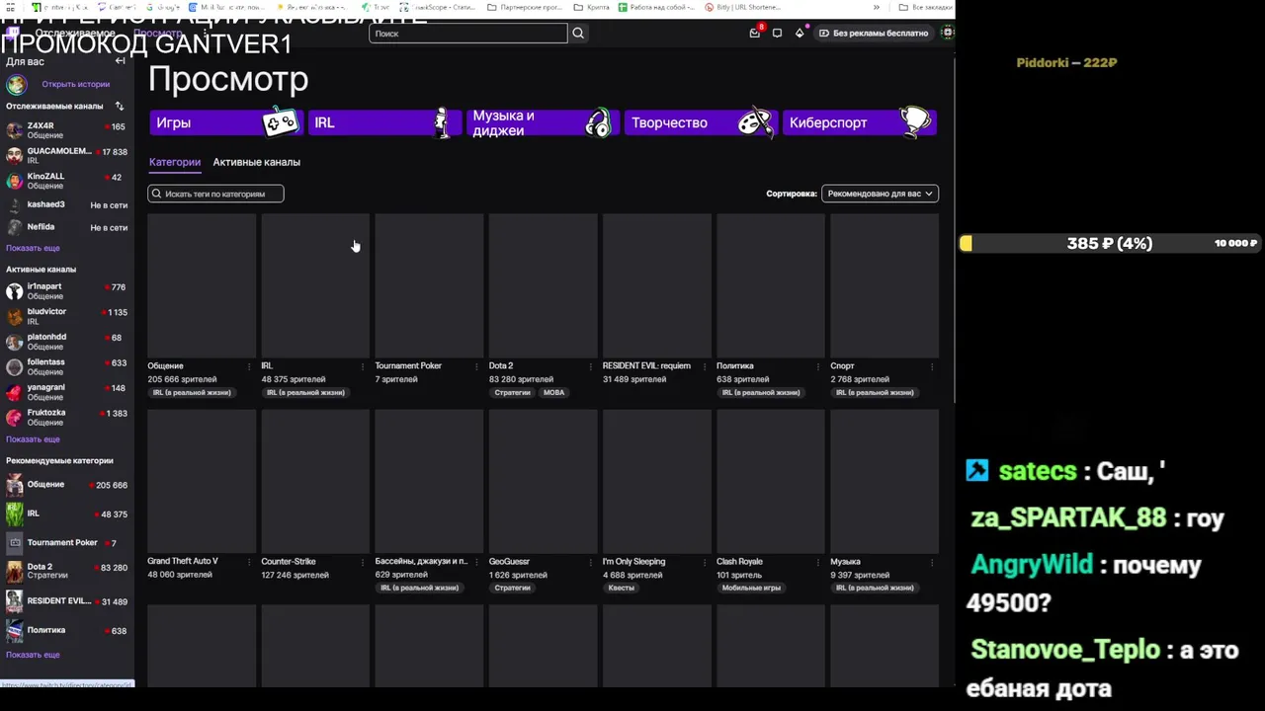Click 'Стратегии' tag under GeoGuessr
The width and height of the screenshot is (1265, 711).
click(x=512, y=588)
